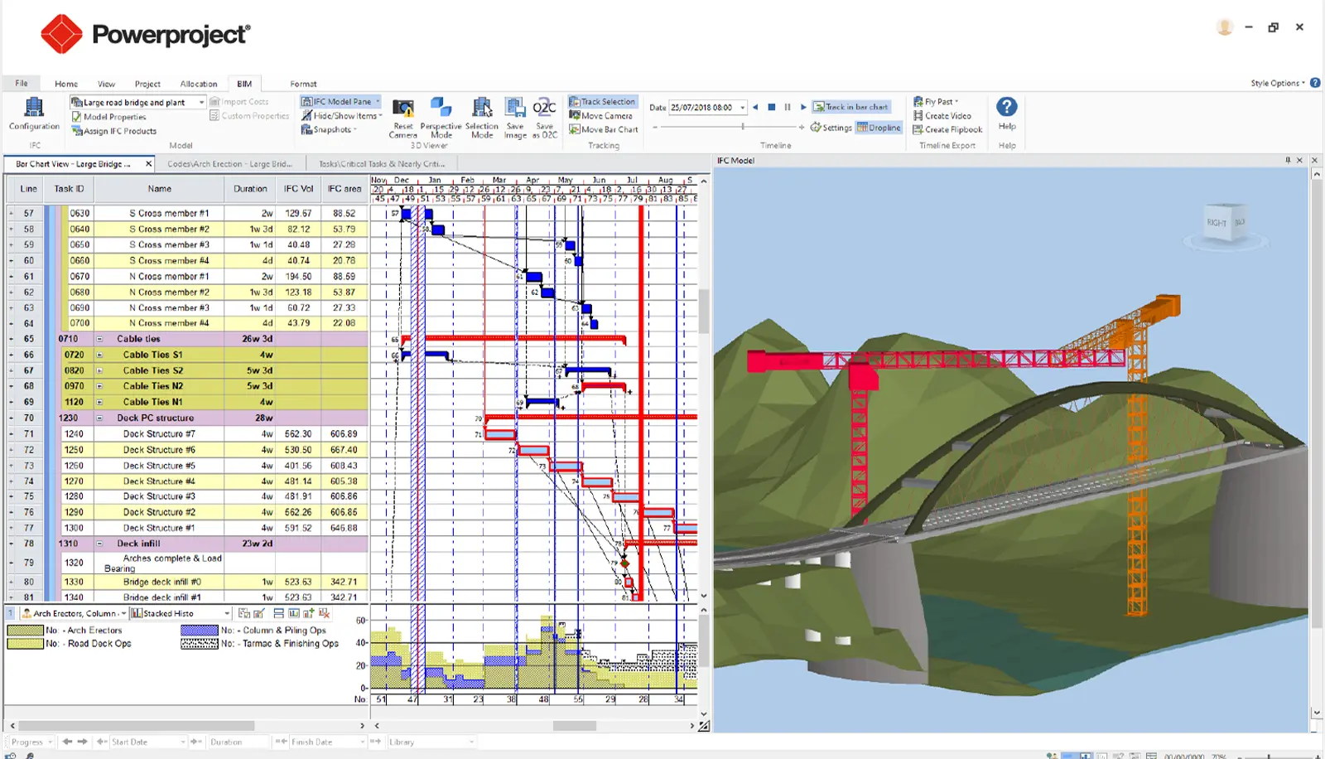Toggle Track Selection in the ribbon

pos(603,100)
